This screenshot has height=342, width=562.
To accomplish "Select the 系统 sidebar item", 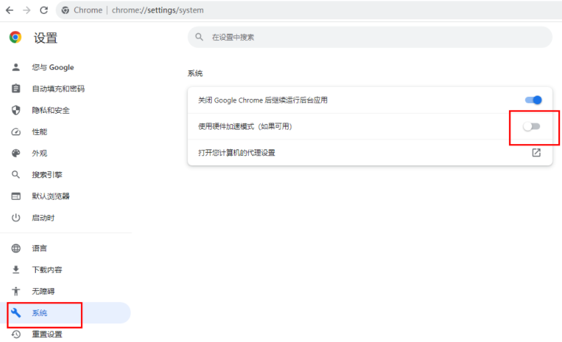I will coord(66,313).
